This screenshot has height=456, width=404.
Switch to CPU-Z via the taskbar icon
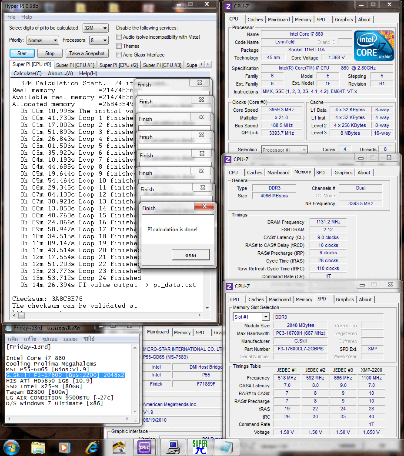coord(144,447)
